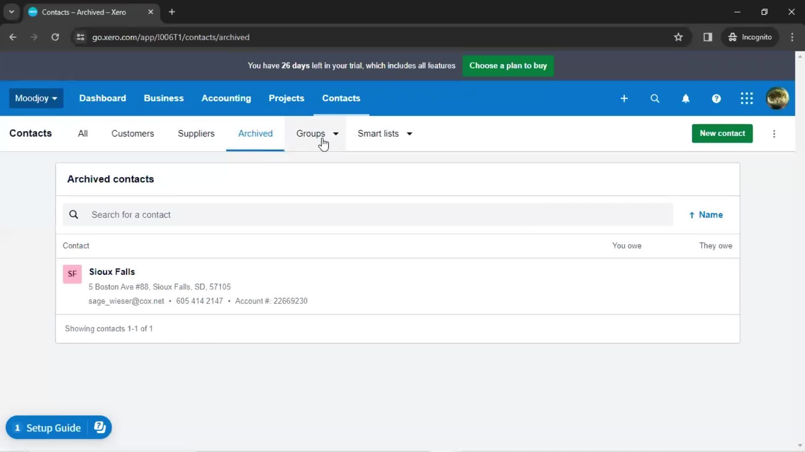The width and height of the screenshot is (805, 452).
Task: Select the Archived tab
Action: coord(255,134)
